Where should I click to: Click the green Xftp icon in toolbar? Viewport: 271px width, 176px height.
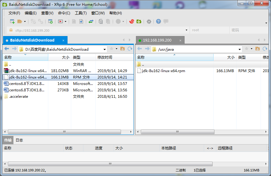[139, 21]
